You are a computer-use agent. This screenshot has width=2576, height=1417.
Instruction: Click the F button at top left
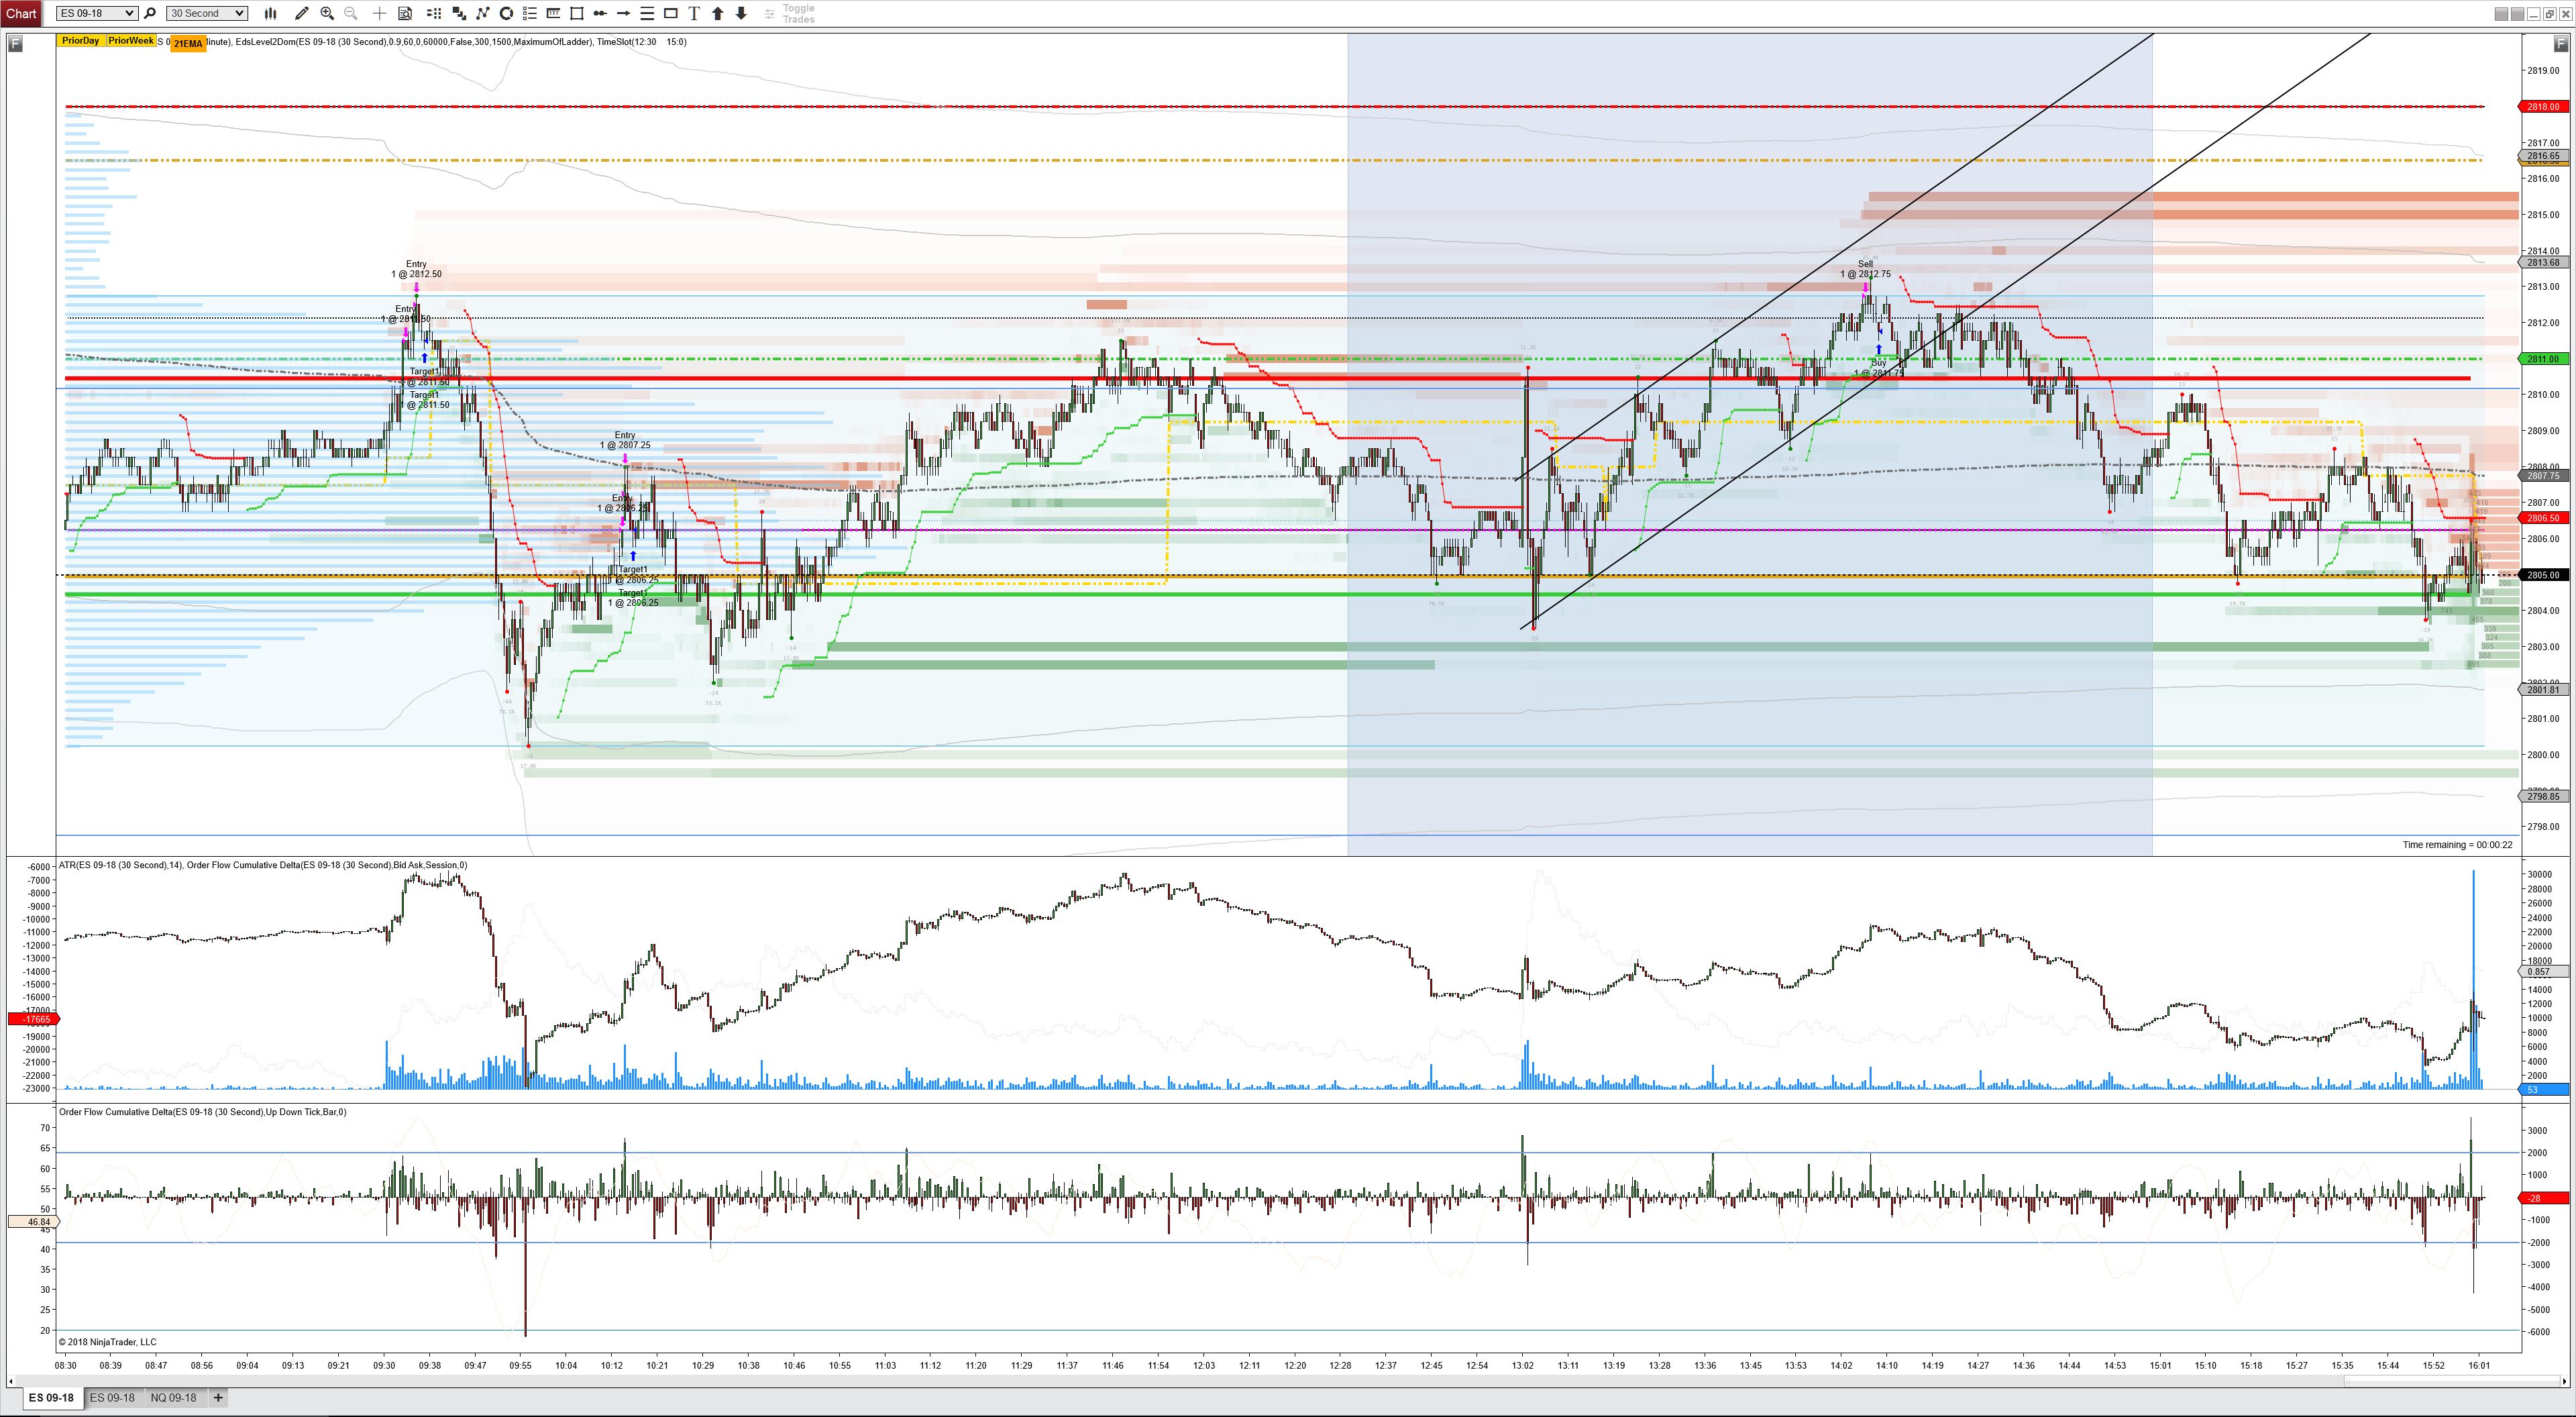[15, 44]
